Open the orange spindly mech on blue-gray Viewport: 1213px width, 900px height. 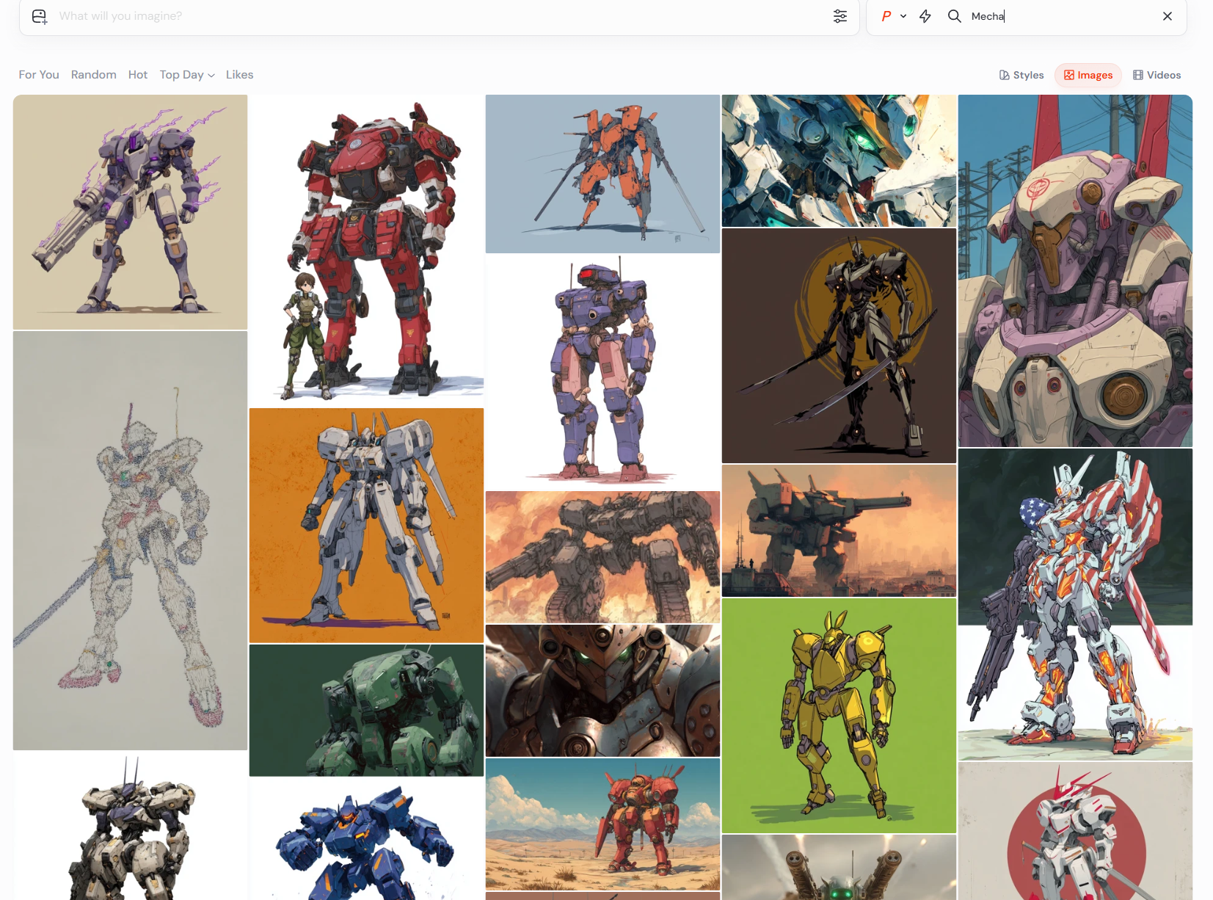(x=603, y=174)
